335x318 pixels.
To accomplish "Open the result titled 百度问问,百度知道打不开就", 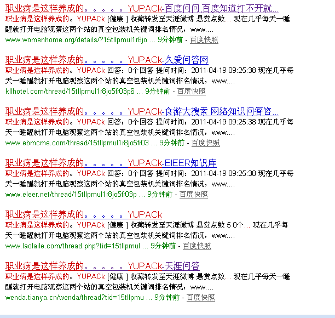I will point(142,8).
